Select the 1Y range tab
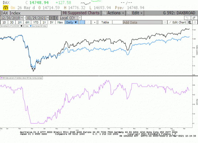 (44, 23)
